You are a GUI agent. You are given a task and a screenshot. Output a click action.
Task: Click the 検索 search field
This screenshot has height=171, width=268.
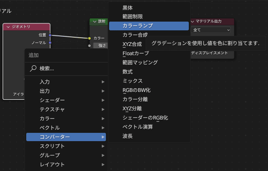click(66, 69)
